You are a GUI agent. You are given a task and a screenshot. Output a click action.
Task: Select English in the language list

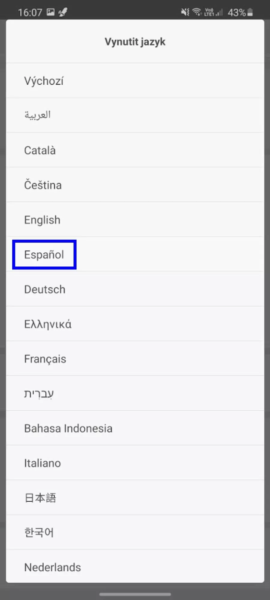135,220
